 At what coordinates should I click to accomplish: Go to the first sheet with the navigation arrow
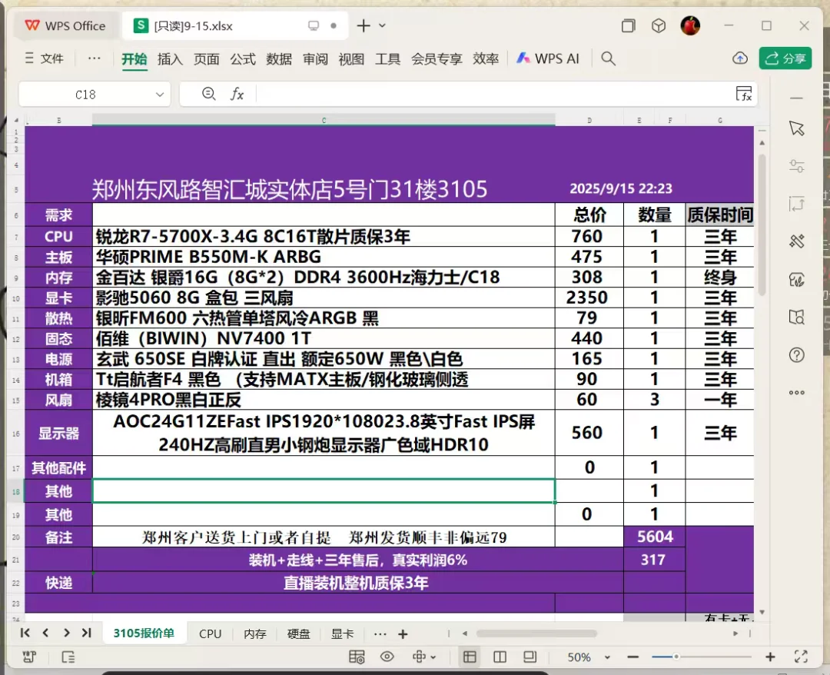25,633
